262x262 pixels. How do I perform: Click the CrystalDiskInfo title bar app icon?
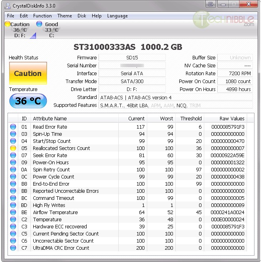8,6
